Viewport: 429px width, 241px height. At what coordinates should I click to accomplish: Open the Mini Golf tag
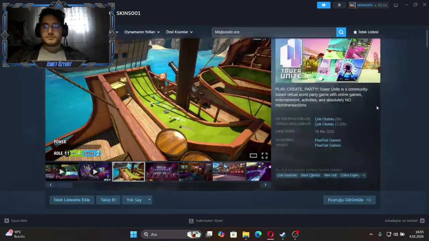pos(330,175)
